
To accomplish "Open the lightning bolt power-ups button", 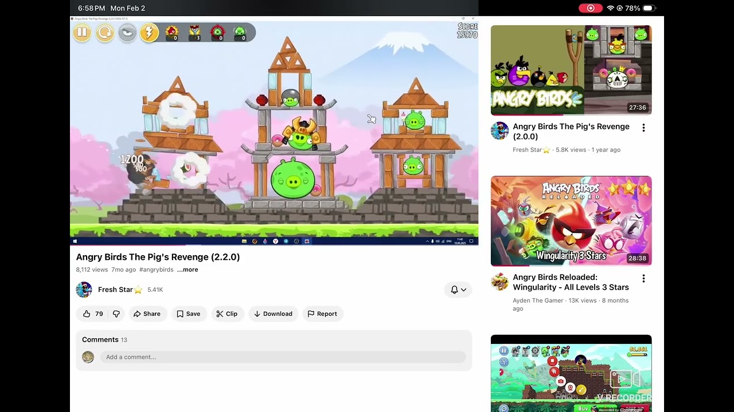I will pos(149,33).
